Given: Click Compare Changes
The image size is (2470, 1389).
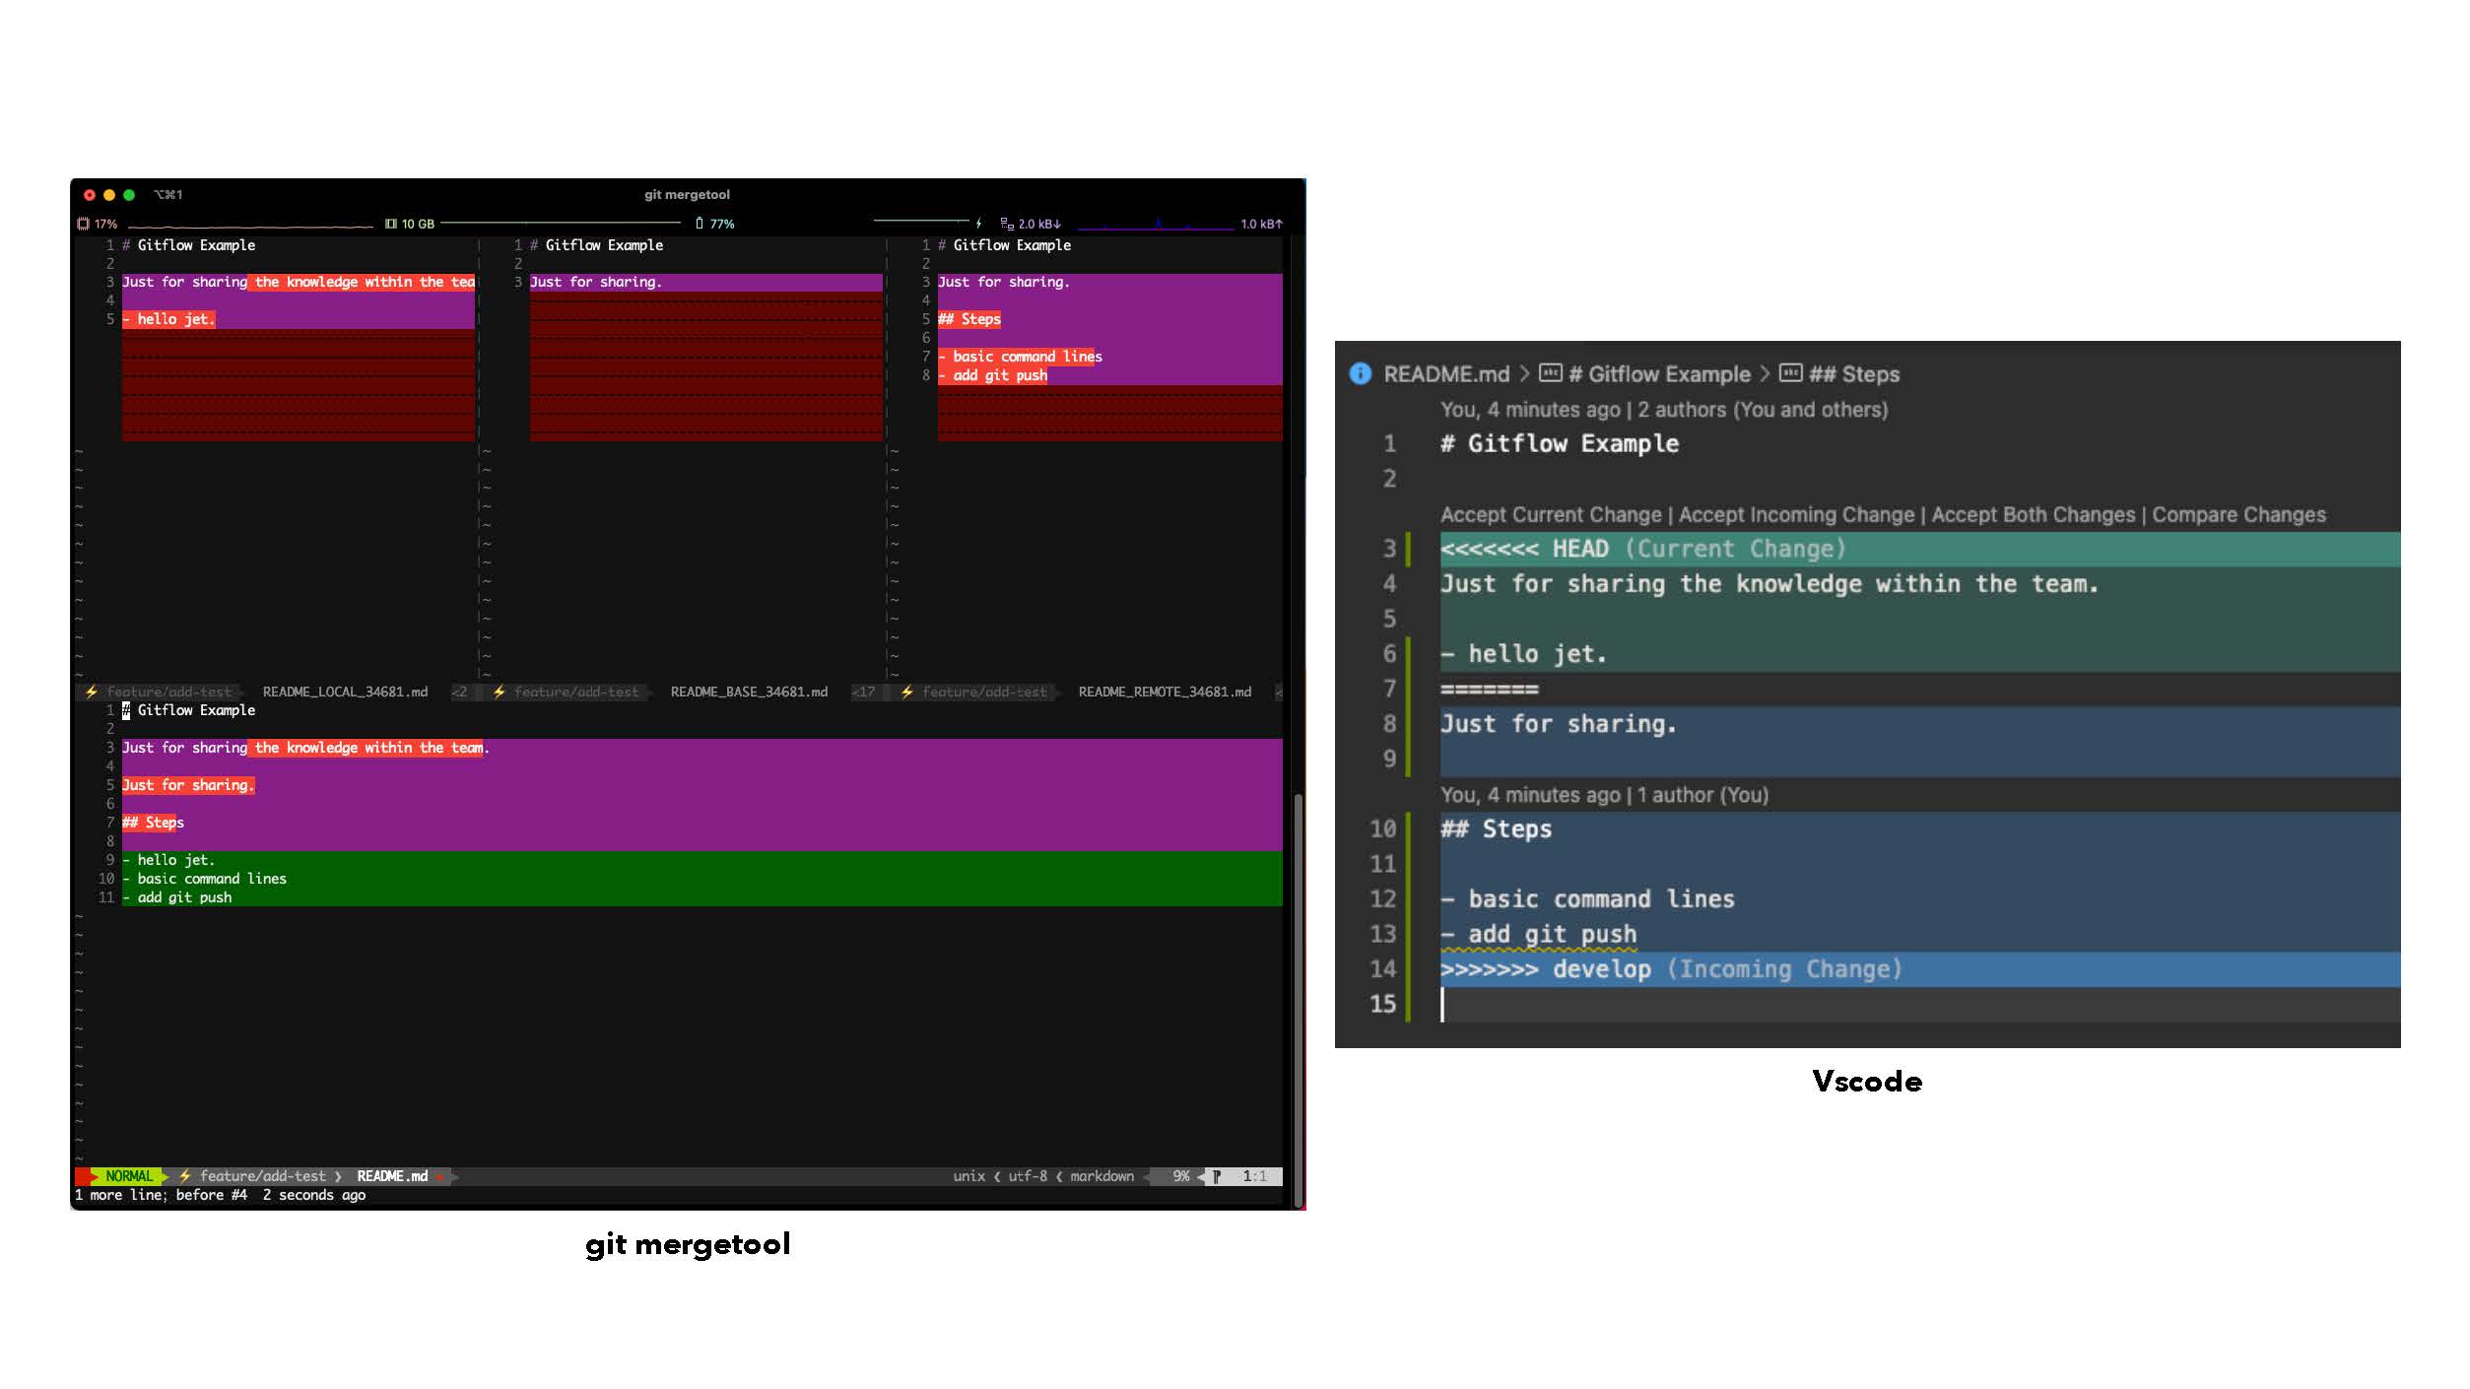Looking at the screenshot, I should coord(2237,514).
